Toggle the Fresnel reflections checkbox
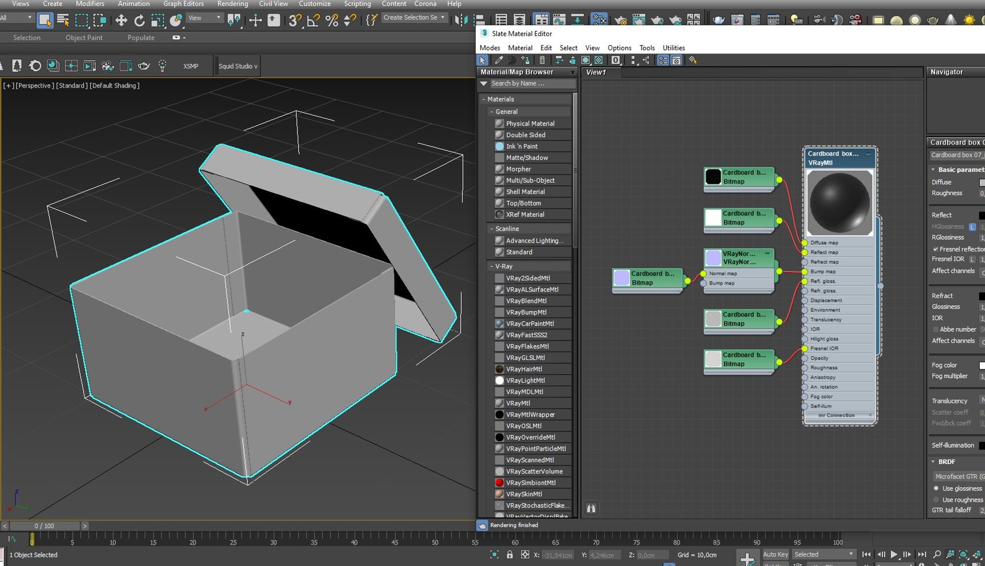Image resolution: width=985 pixels, height=566 pixels. (x=935, y=249)
